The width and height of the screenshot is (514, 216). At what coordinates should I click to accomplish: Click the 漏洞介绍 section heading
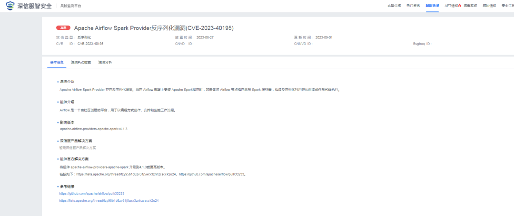tap(67, 81)
